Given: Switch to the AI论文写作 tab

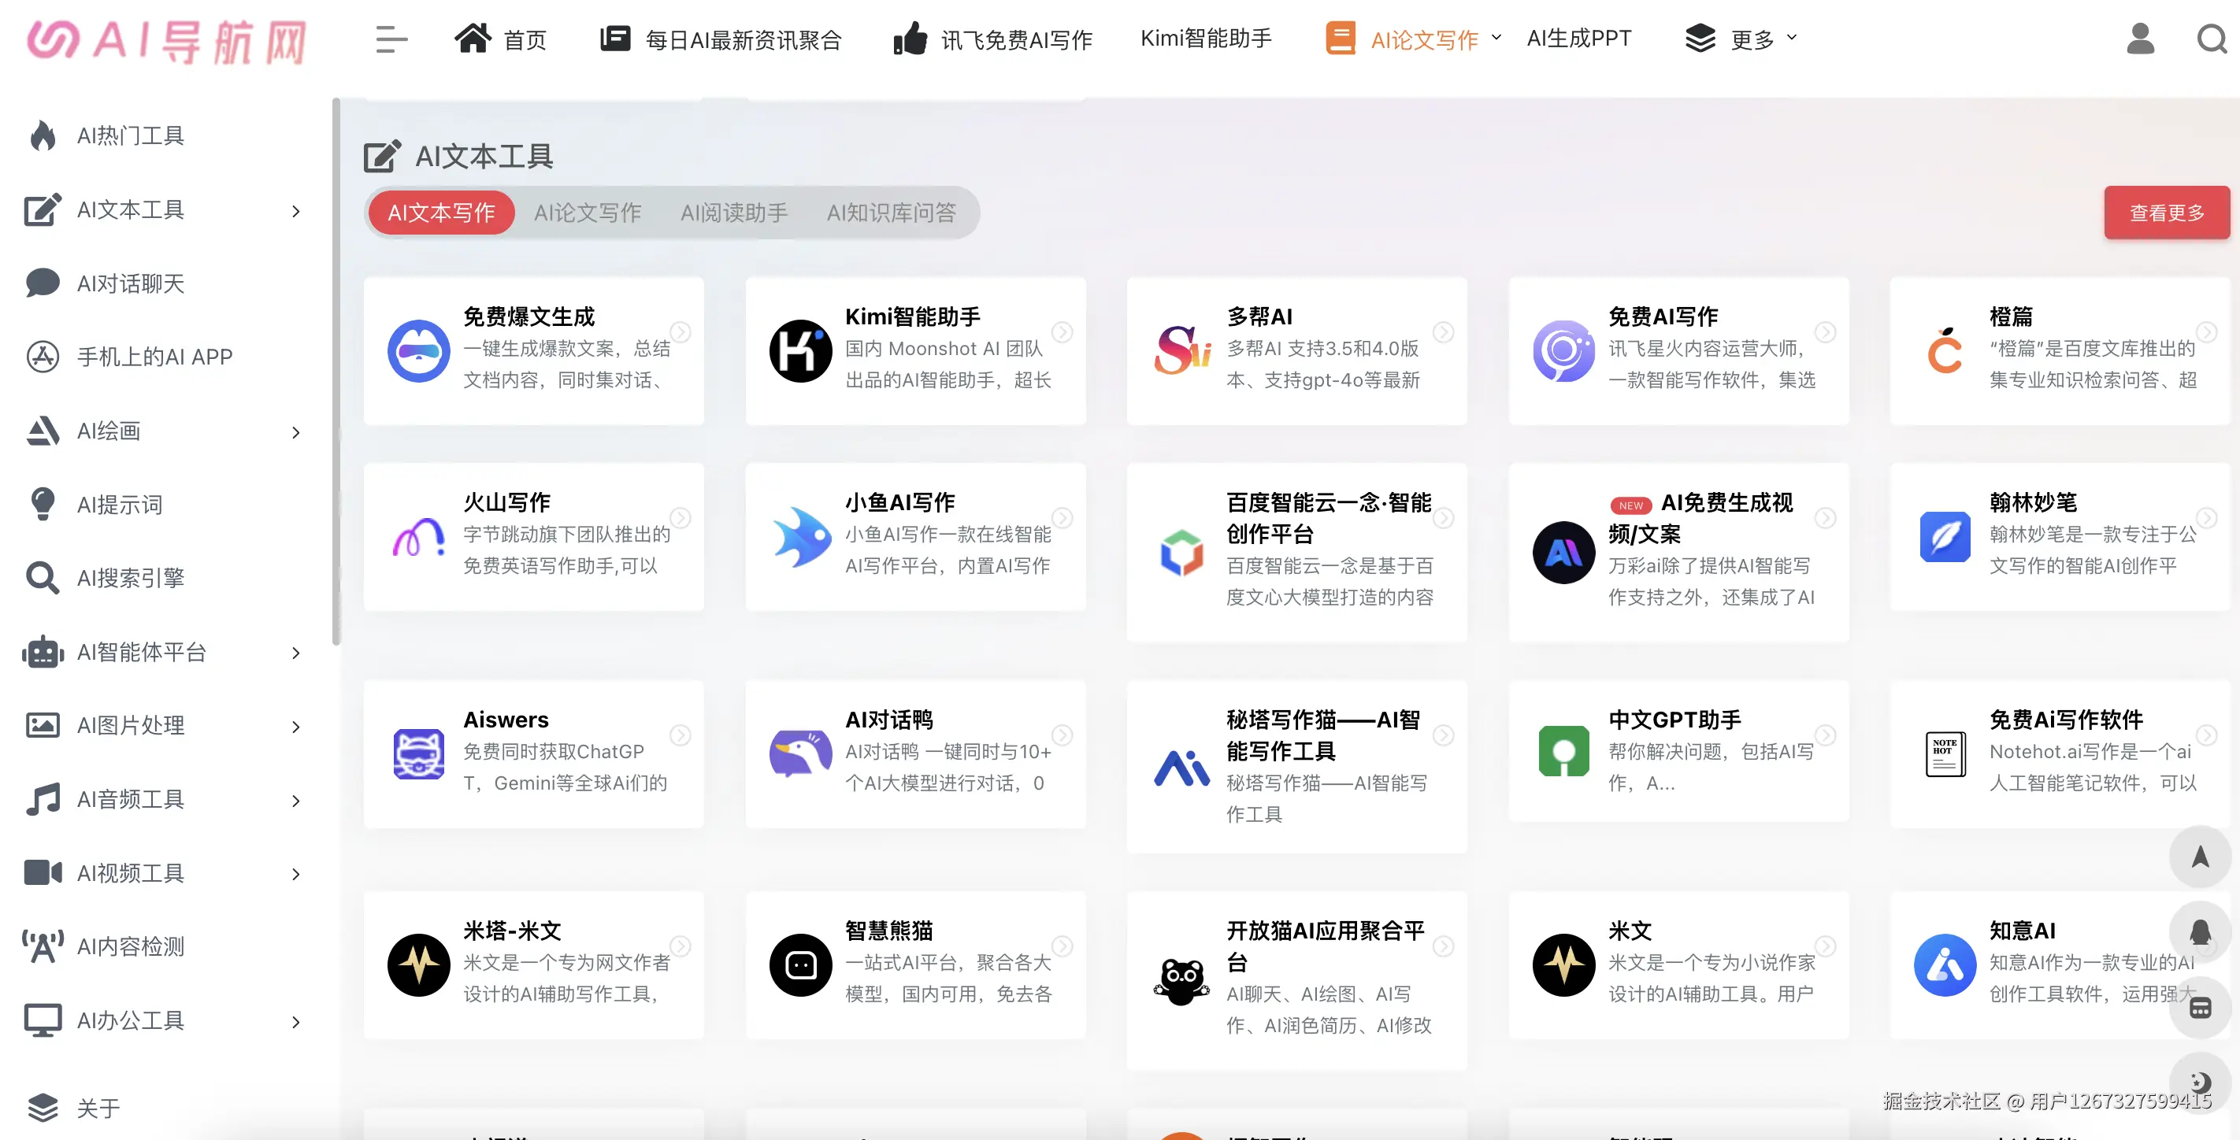Looking at the screenshot, I should [587, 212].
